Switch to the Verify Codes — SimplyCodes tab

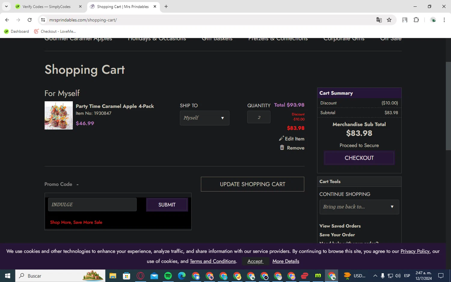click(47, 6)
